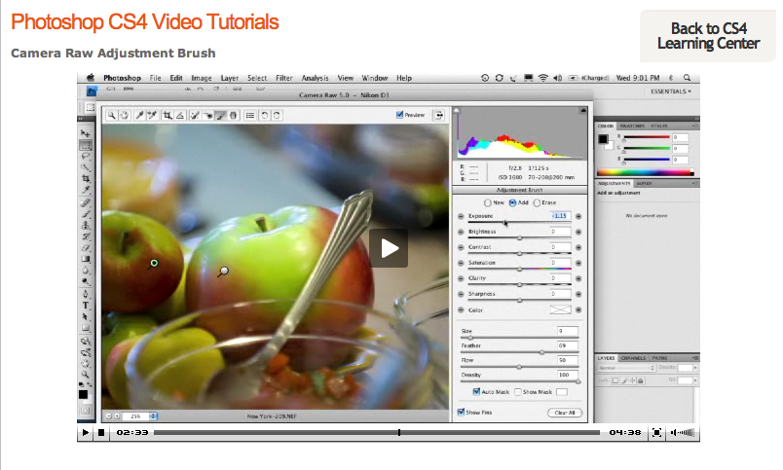The image size is (783, 470).
Task: Rotate image counterclockwise in Camera Raw
Action: [264, 115]
